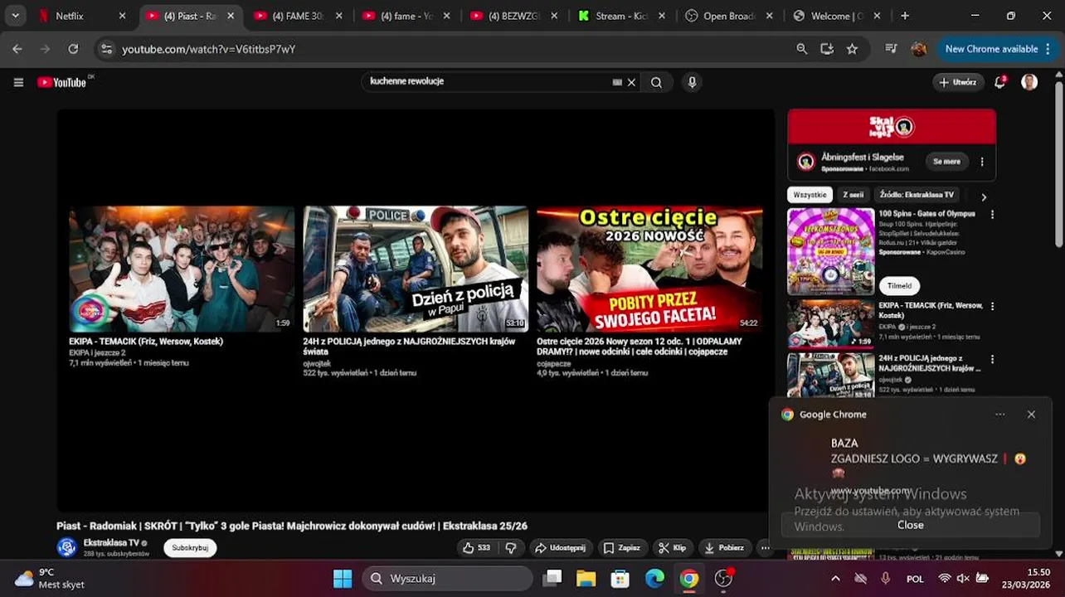Dismiss notification with the Close button
The height and width of the screenshot is (597, 1065).
[x=910, y=525]
